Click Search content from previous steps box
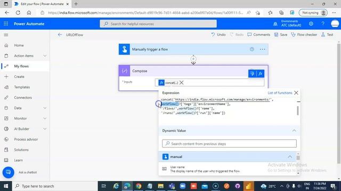 click(229, 144)
